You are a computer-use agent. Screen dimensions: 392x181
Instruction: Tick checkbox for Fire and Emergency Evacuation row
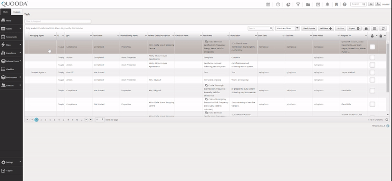click(x=372, y=104)
